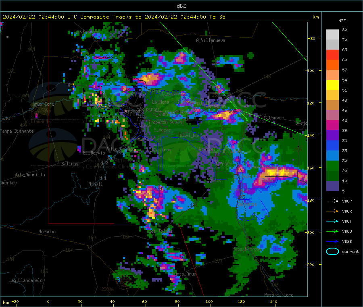363x307 pixels.
Task: Click the 100 km horizontal axis tick
Action: click(x=209, y=301)
